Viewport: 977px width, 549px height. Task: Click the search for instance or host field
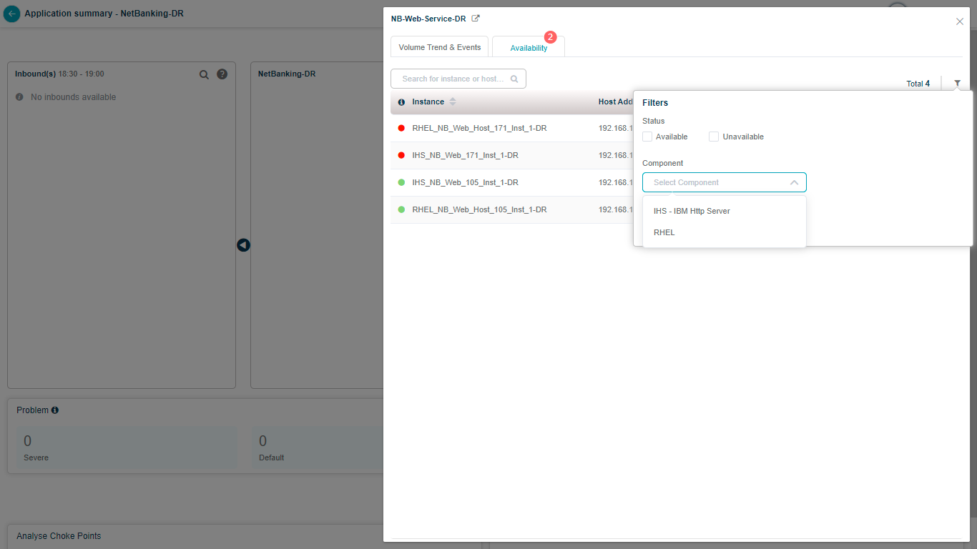coord(453,79)
